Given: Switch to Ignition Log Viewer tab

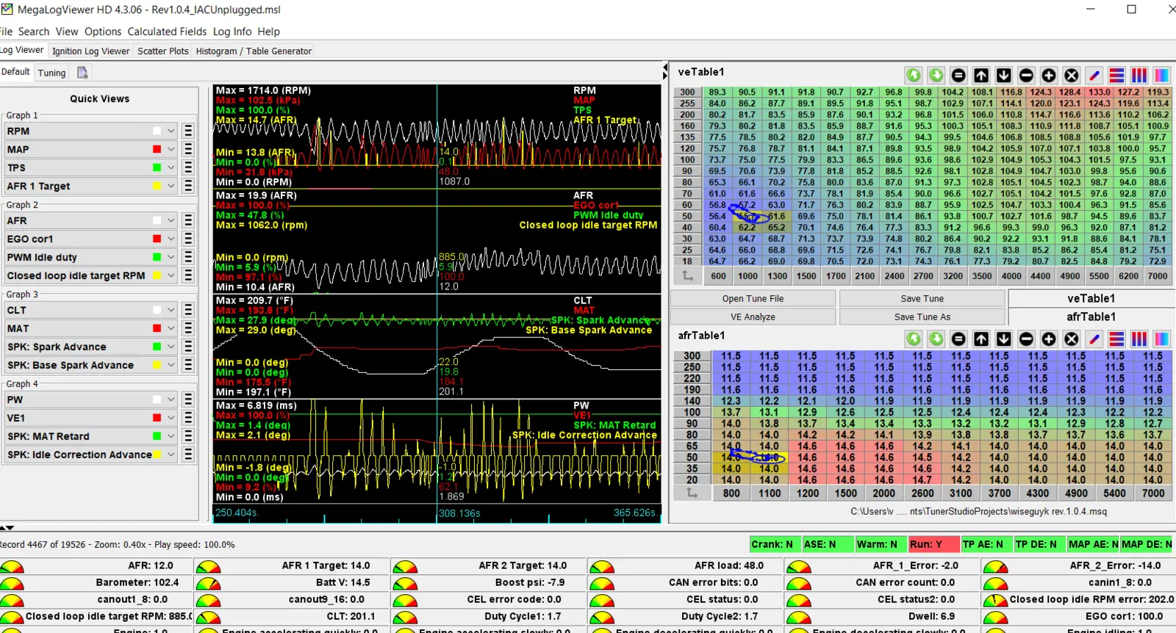Looking at the screenshot, I should [x=91, y=51].
